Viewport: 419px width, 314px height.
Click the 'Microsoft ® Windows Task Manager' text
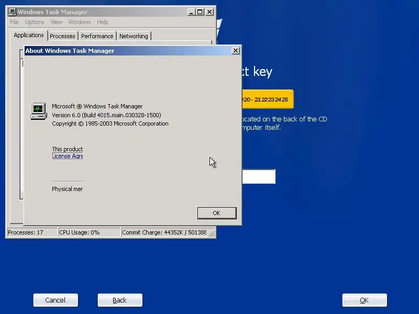[x=97, y=106]
